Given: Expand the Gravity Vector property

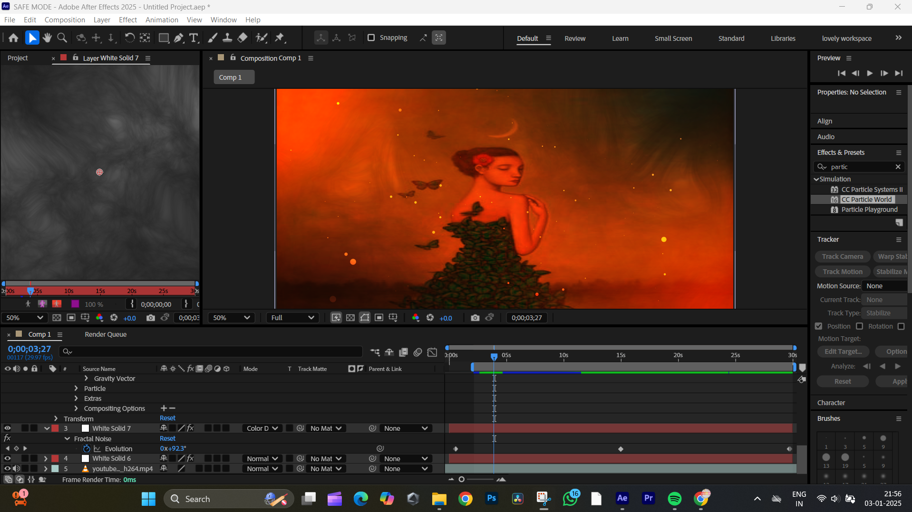Looking at the screenshot, I should tap(86, 378).
